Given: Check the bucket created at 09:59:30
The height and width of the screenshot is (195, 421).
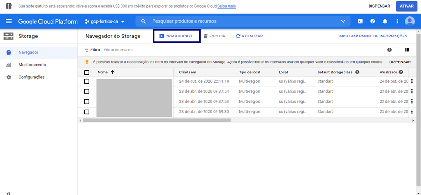Looking at the screenshot, I should [x=87, y=112].
